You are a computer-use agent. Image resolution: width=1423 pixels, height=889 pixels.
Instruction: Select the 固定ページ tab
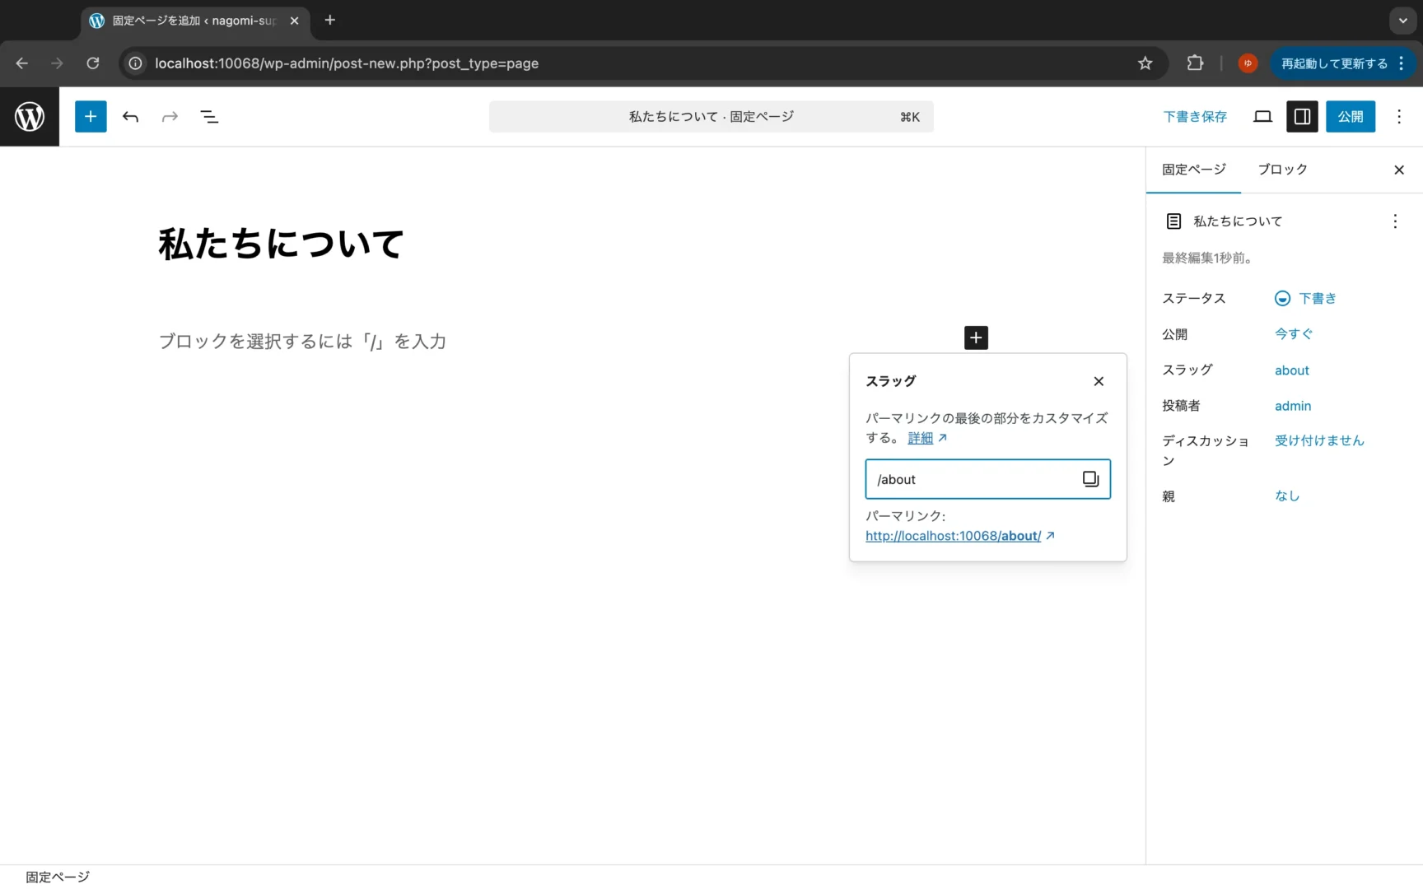point(1193,170)
